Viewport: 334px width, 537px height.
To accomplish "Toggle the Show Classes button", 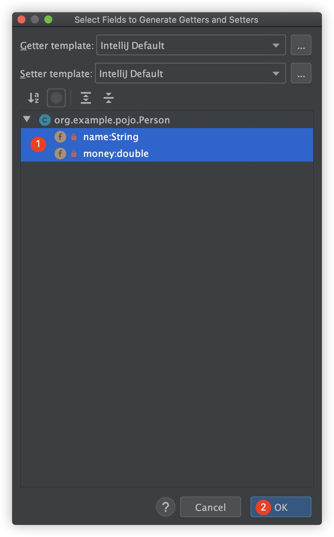I will [56, 98].
